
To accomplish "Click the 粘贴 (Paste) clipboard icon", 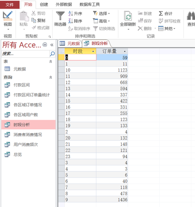I will coord(24,16).
